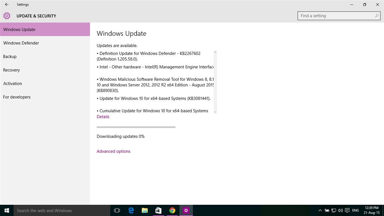Click the Cumulative Update for Windows 10 entry

click(152, 111)
